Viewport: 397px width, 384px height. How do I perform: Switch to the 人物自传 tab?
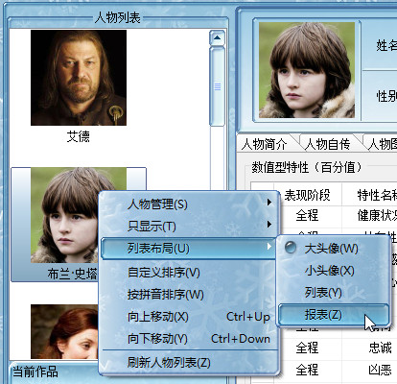[x=328, y=144]
